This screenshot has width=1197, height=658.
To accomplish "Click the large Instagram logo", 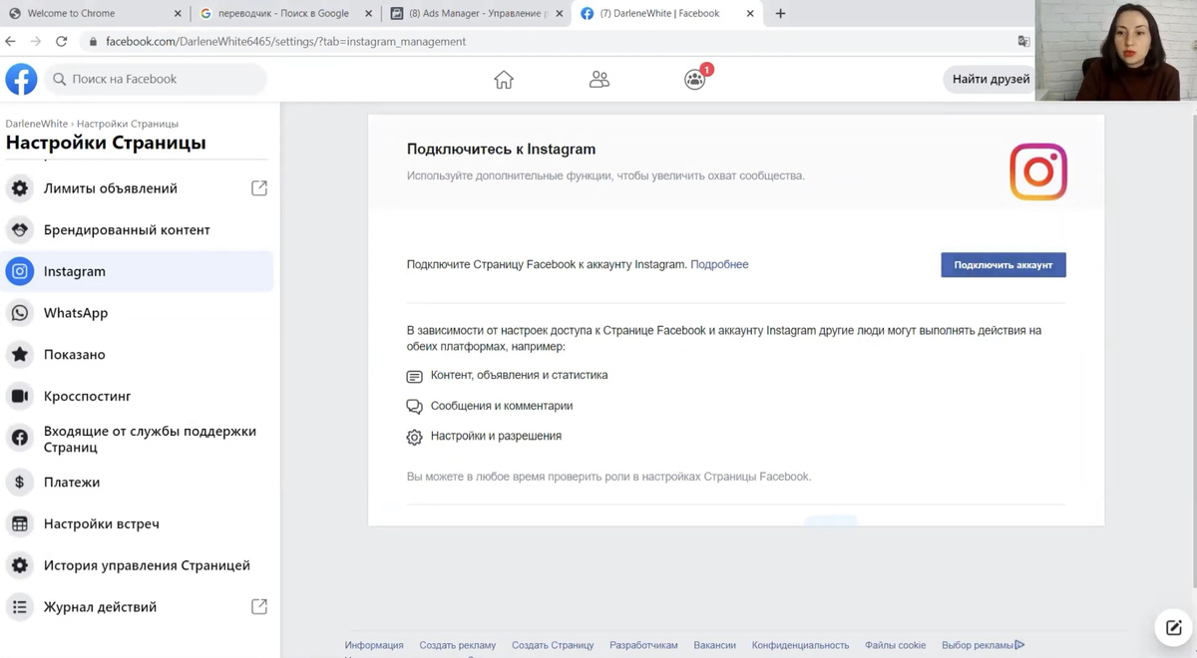I will pos(1038,171).
